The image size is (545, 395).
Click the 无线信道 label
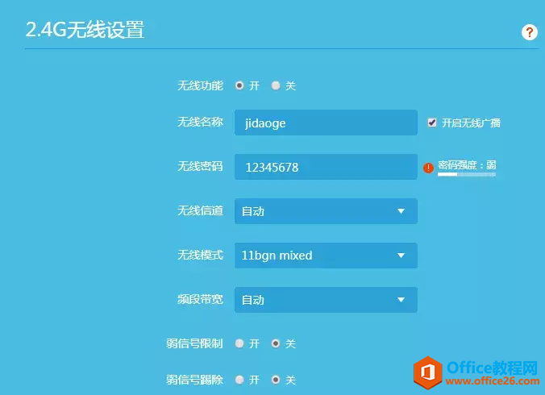[200, 210]
